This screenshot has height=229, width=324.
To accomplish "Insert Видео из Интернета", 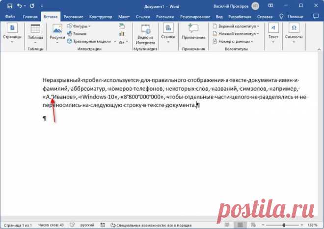I will pyautogui.click(x=145, y=34).
